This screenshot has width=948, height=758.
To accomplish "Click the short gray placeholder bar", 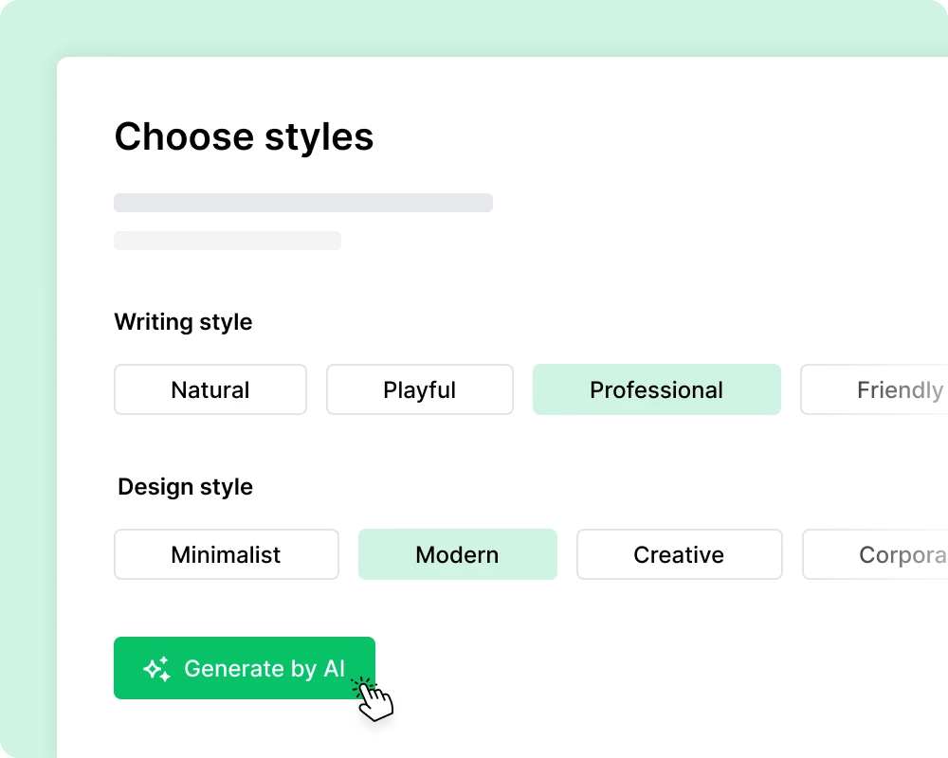I will (228, 241).
